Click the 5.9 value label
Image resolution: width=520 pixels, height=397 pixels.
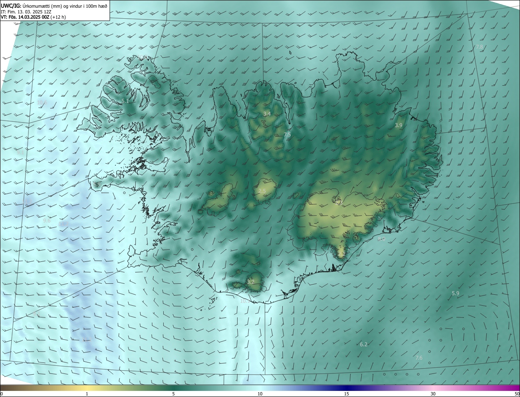click(x=455, y=293)
